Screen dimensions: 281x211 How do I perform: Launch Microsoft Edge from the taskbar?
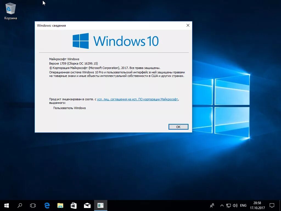(x=47, y=206)
